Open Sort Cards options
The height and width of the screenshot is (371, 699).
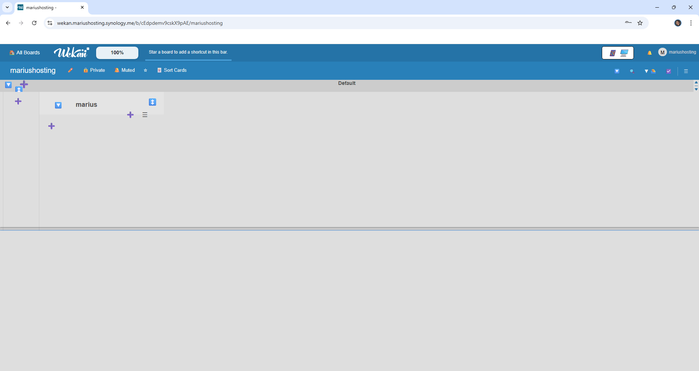[x=172, y=70]
